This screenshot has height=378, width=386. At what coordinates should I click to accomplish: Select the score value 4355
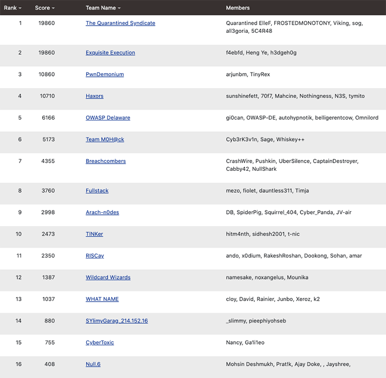point(48,161)
